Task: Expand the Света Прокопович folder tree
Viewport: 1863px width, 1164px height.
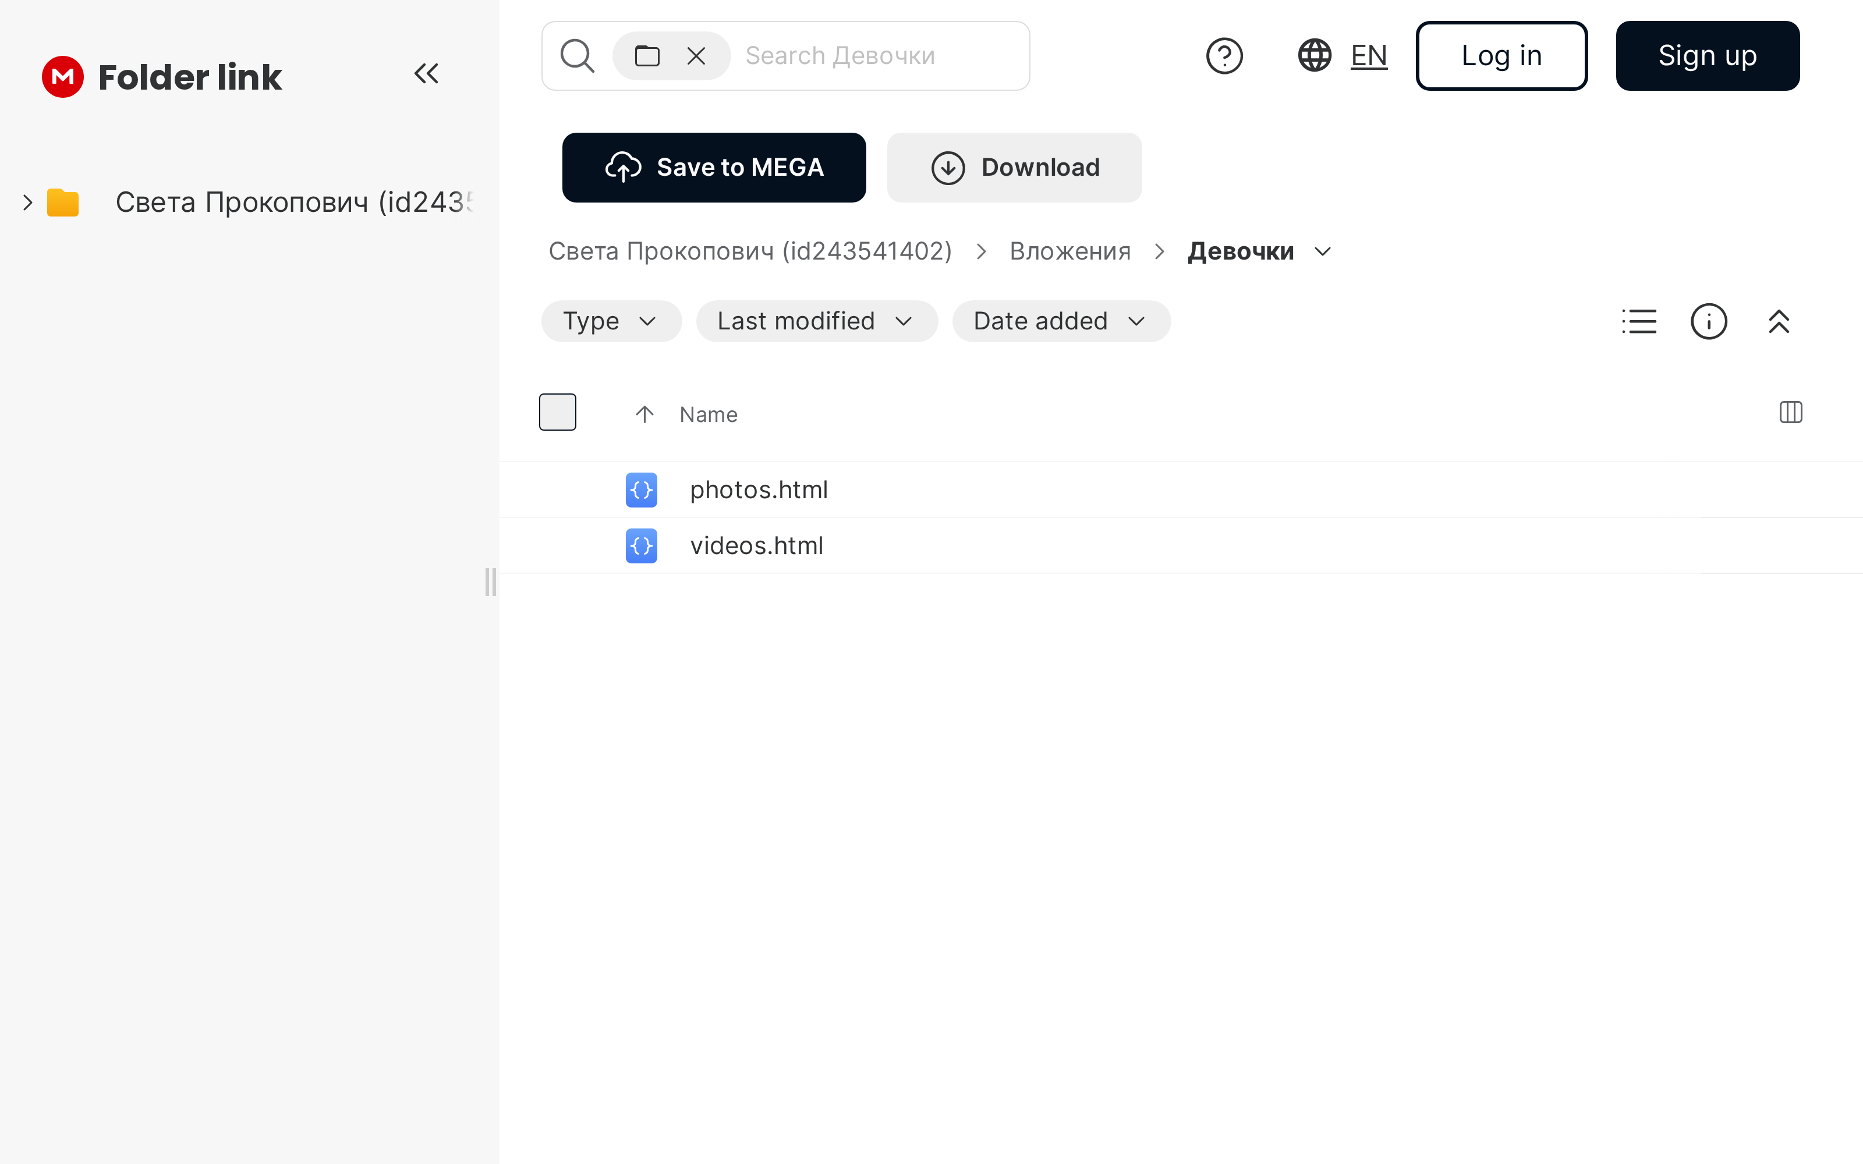Action: 28,203
